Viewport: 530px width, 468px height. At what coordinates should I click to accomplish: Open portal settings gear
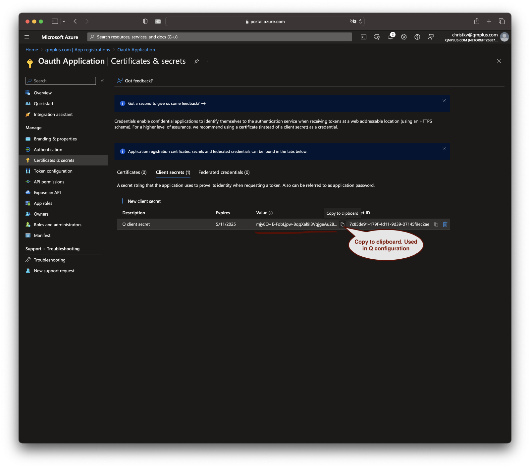click(404, 37)
